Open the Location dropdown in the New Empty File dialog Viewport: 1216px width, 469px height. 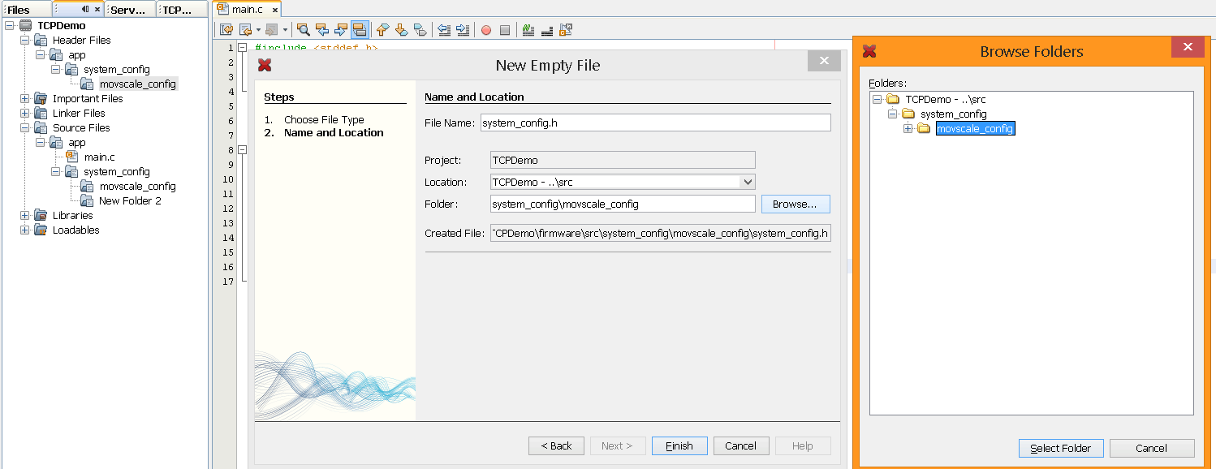pyautogui.click(x=748, y=183)
